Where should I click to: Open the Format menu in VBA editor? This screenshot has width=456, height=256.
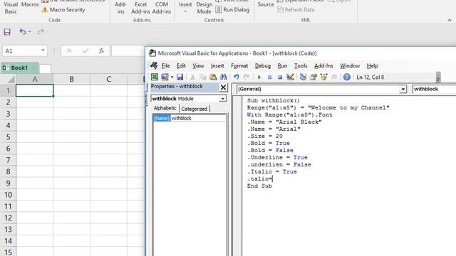click(x=239, y=66)
